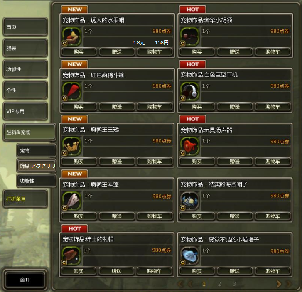Image resolution: width=302 pixels, height=292 pixels.
Task: Select the luxury mustache item icon
Action: [x=189, y=37]
